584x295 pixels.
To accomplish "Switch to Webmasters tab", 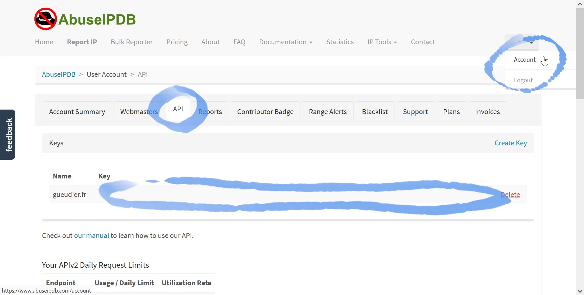I will 139,112.
